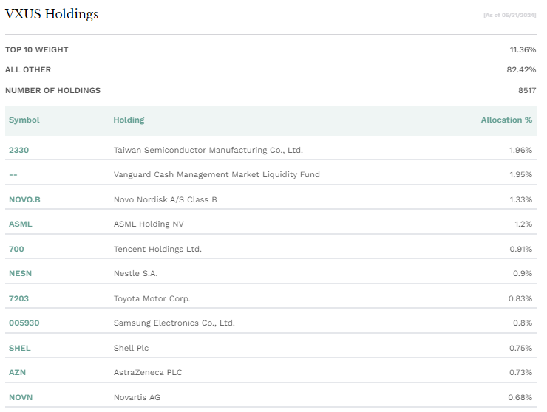This screenshot has width=547, height=412.
Task: Click Nestle S.A. holding name
Action: point(136,274)
